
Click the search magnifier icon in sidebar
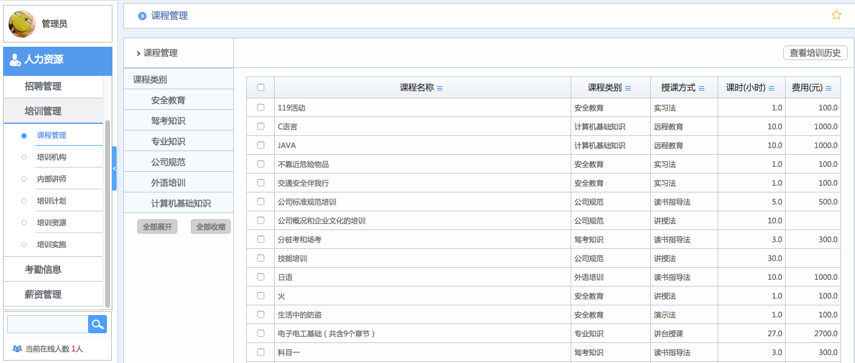coord(97,324)
